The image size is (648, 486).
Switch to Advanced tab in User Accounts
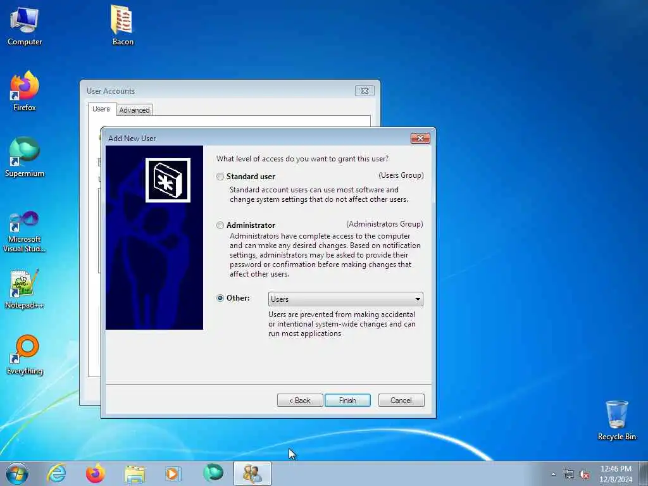[x=134, y=110]
